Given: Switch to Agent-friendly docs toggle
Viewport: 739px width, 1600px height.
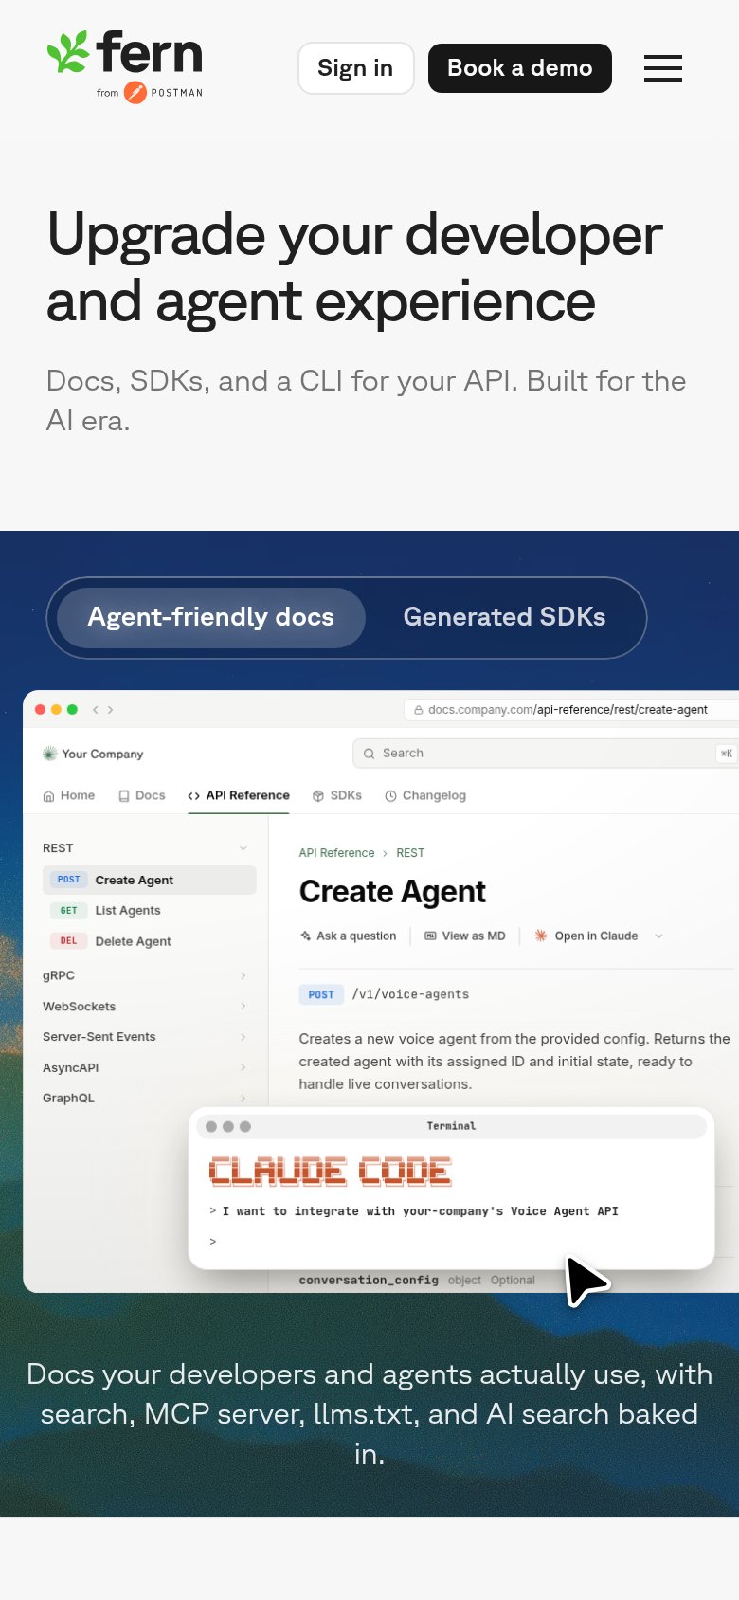Looking at the screenshot, I should point(211,617).
